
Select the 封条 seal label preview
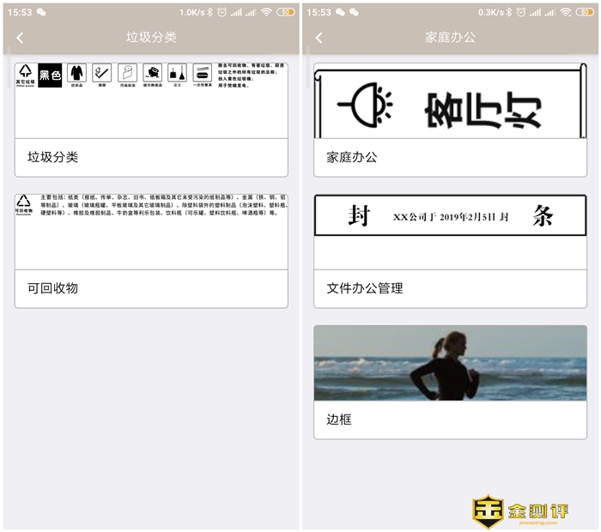pyautogui.click(x=450, y=215)
